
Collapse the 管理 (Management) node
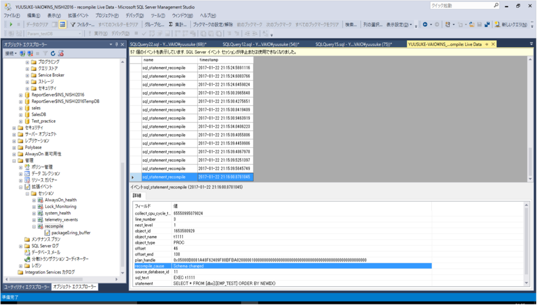click(x=14, y=160)
